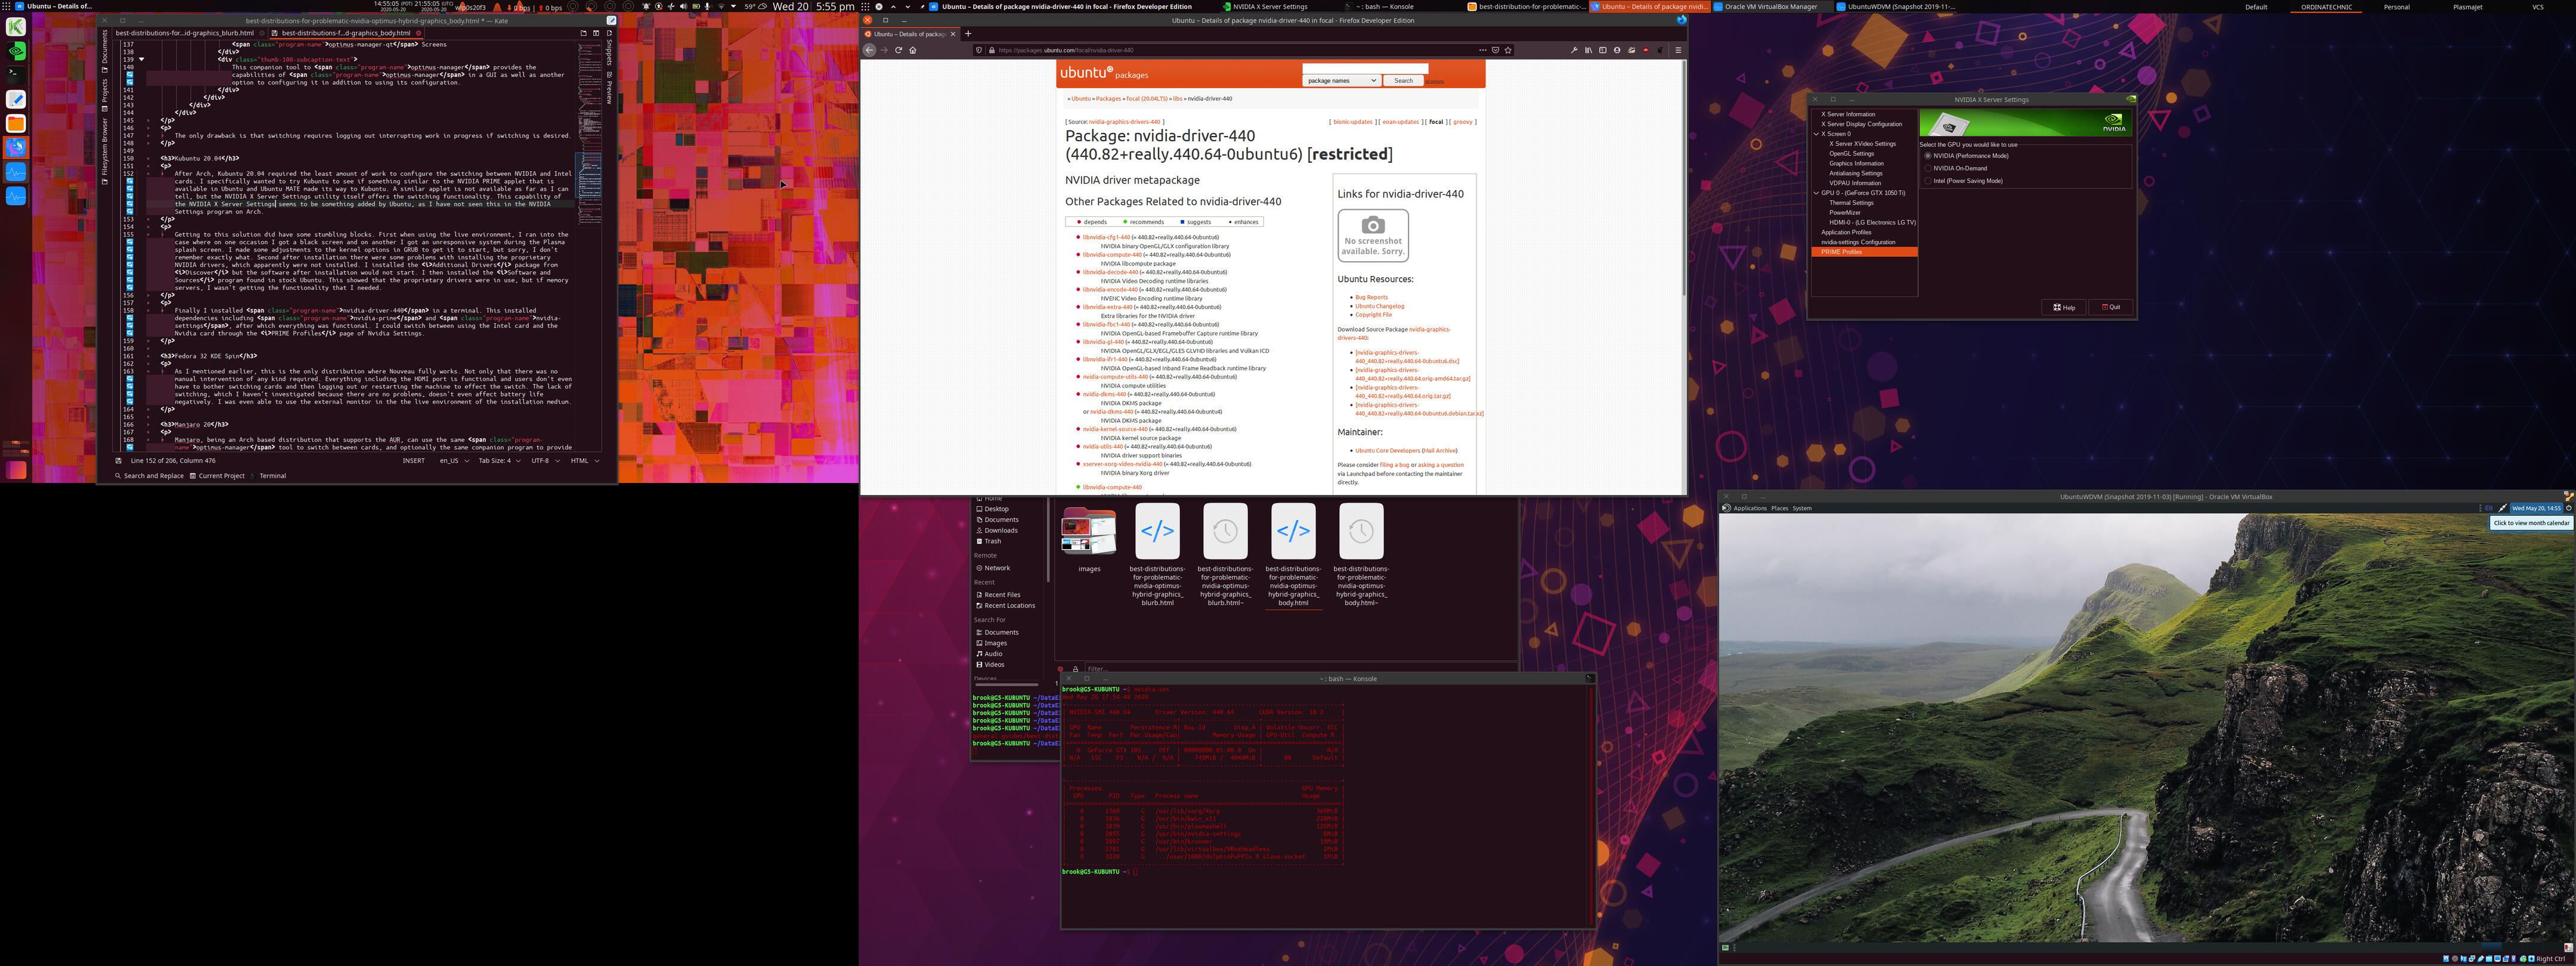The width and height of the screenshot is (2576, 966).
Task: Reload the page in Firefox
Action: 898,50
